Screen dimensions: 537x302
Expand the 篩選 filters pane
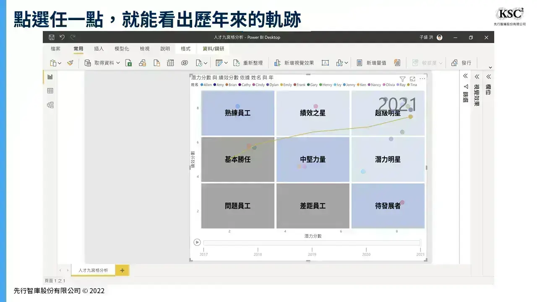tap(465, 76)
